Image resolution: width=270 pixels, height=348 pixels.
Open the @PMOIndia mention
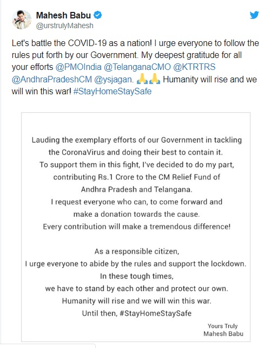(78, 67)
